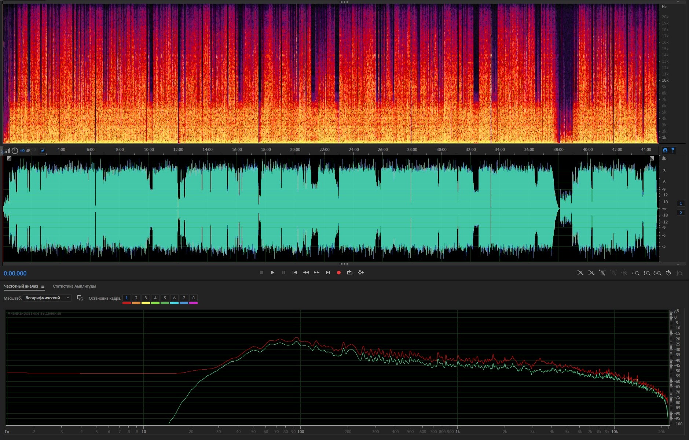Screen dimensions: 689x440
Task: Zoom in time icon
Action: tap(602, 273)
